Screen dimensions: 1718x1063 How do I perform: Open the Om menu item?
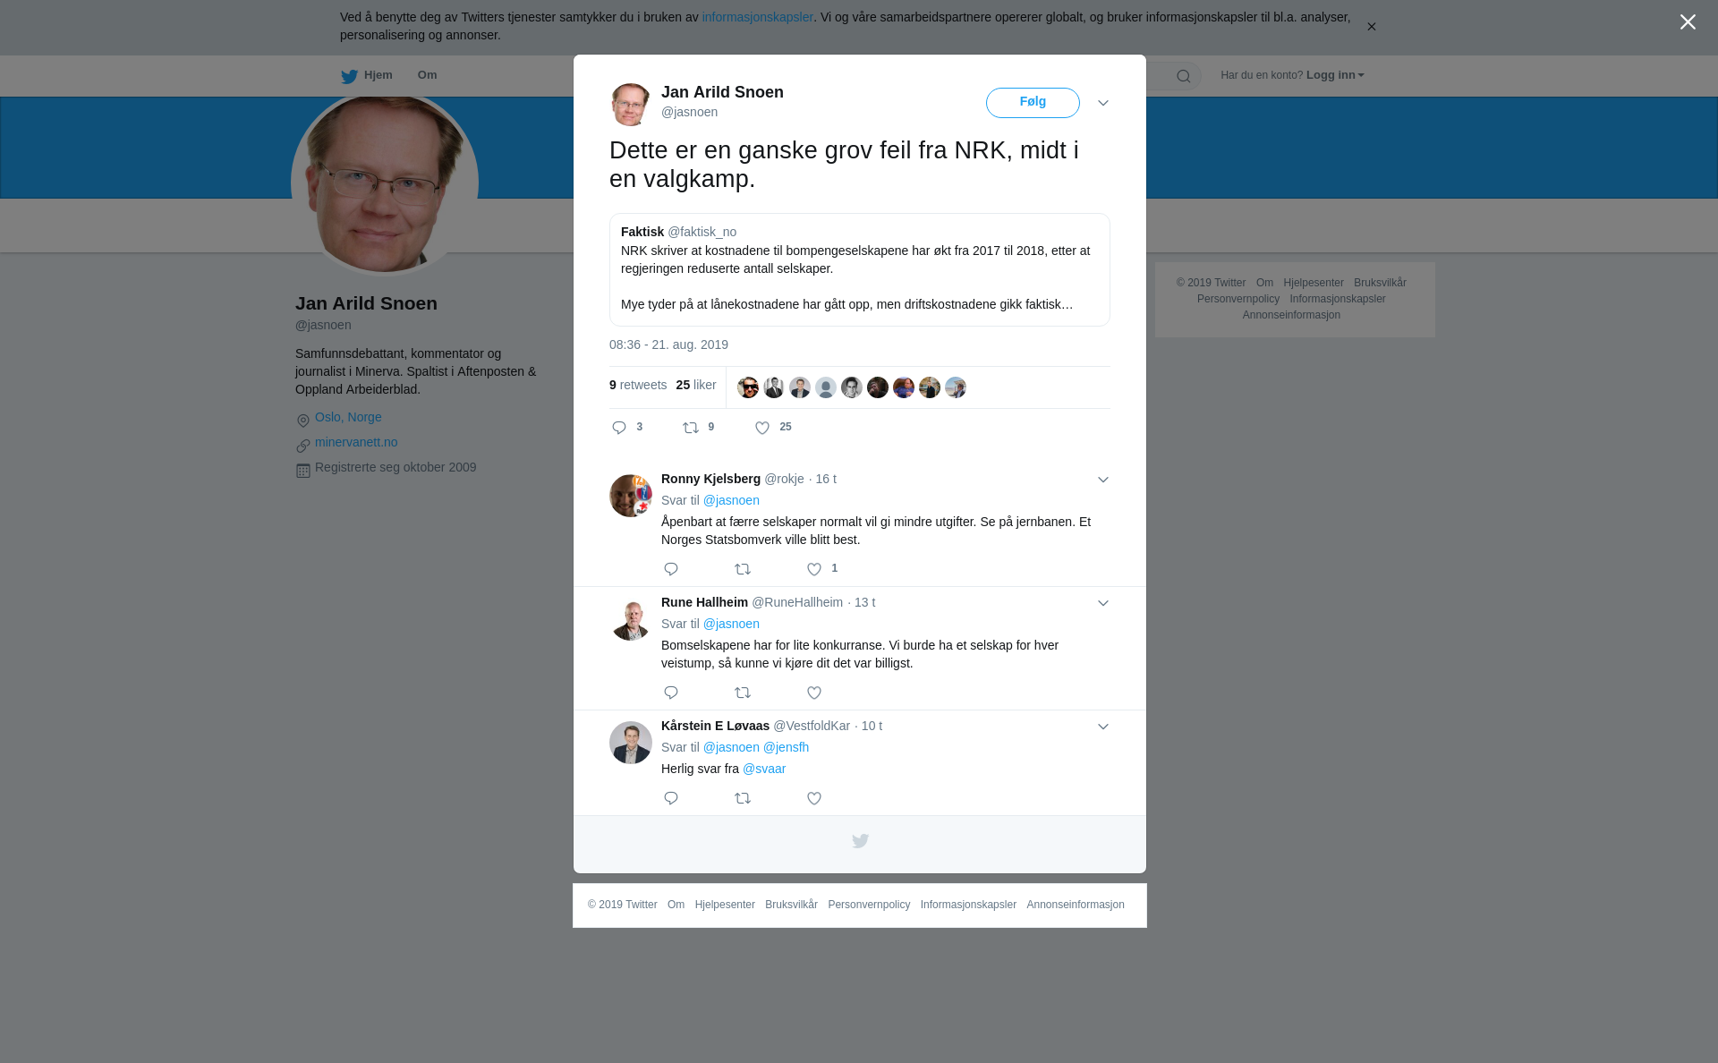[x=427, y=75]
